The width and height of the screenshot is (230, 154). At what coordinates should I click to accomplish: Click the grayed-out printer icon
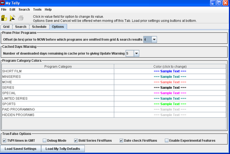pyautogui.click(x=21, y=18)
